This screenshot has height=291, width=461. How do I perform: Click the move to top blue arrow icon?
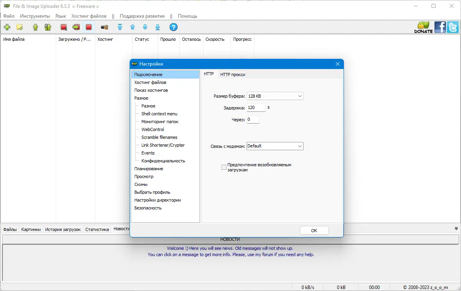(x=120, y=27)
